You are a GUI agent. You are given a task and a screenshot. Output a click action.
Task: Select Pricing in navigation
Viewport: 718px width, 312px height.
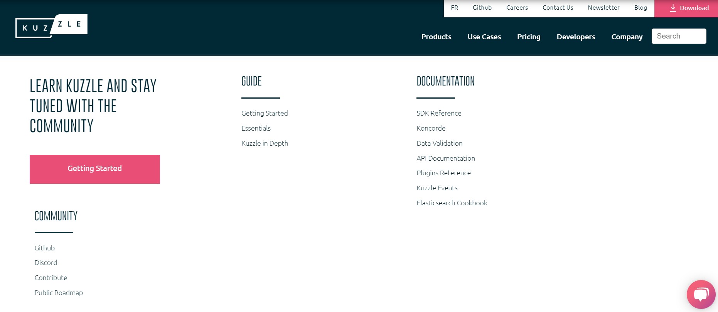click(529, 37)
